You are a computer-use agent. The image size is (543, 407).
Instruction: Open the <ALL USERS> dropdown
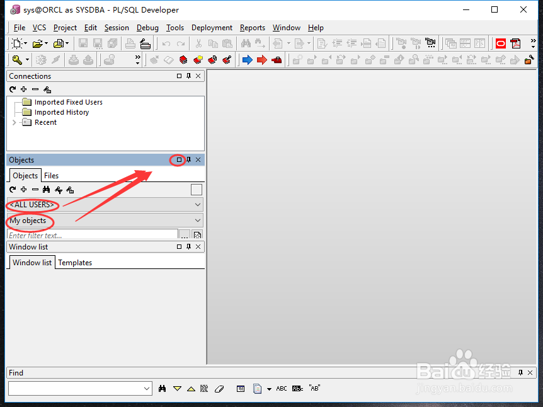[198, 205]
